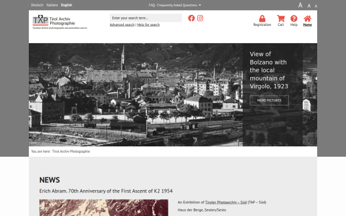Click the TAP Tirol Archiv Photographie logo
Viewport: 346px width, 216px height.
(60, 22)
